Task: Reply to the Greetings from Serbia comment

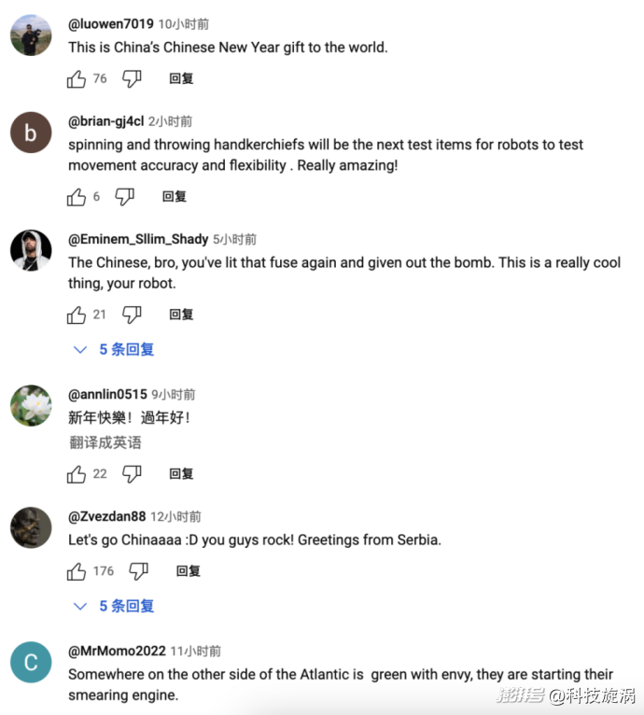Action: point(189,571)
